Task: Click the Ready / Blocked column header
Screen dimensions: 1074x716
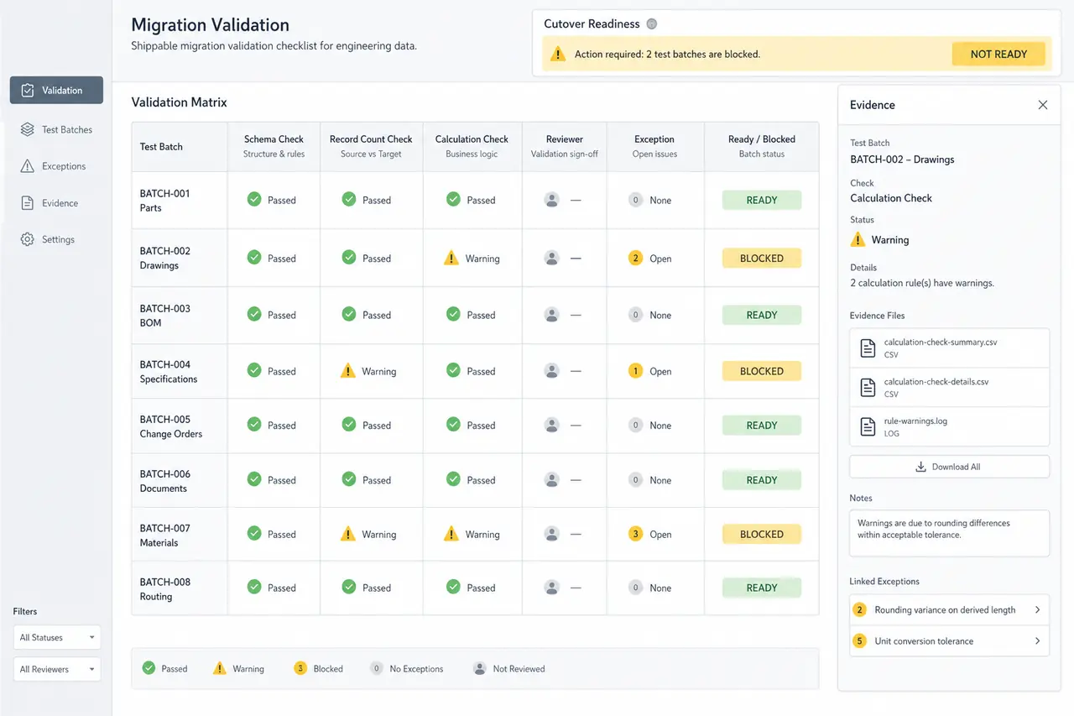Action: click(762, 146)
